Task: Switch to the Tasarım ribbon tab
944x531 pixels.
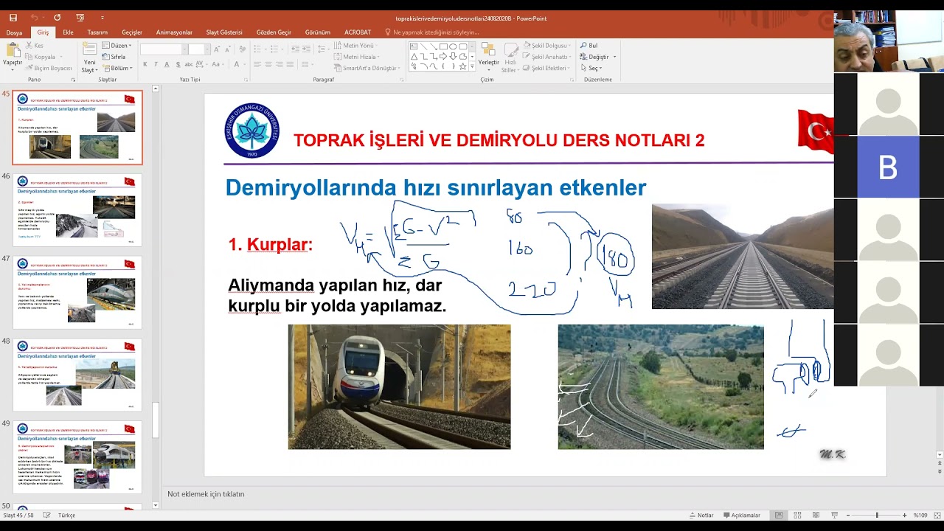Action: (x=97, y=32)
